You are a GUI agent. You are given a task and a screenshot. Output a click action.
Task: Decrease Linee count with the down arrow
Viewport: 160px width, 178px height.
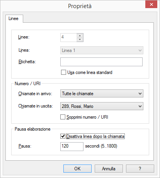[x=80, y=39]
